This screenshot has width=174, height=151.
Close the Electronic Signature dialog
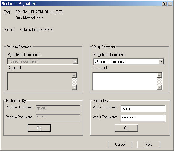[x=170, y=4]
